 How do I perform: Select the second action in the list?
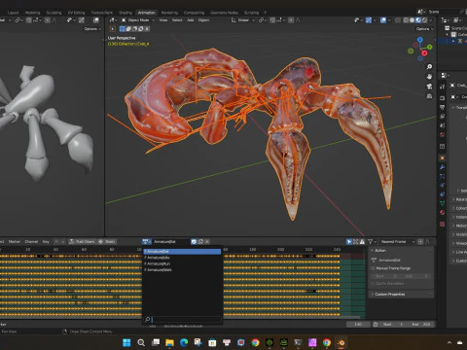pos(182,258)
